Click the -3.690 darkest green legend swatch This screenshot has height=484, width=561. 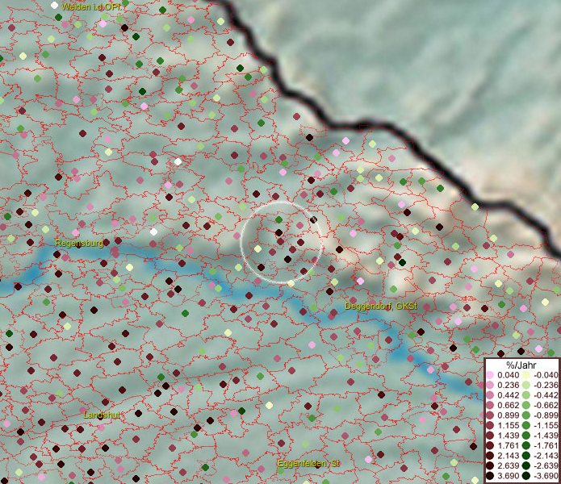[525, 476]
